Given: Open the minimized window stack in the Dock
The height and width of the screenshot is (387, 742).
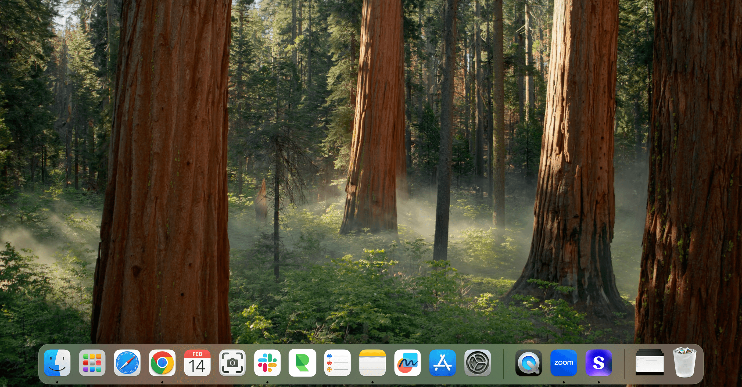Looking at the screenshot, I should [x=650, y=362].
